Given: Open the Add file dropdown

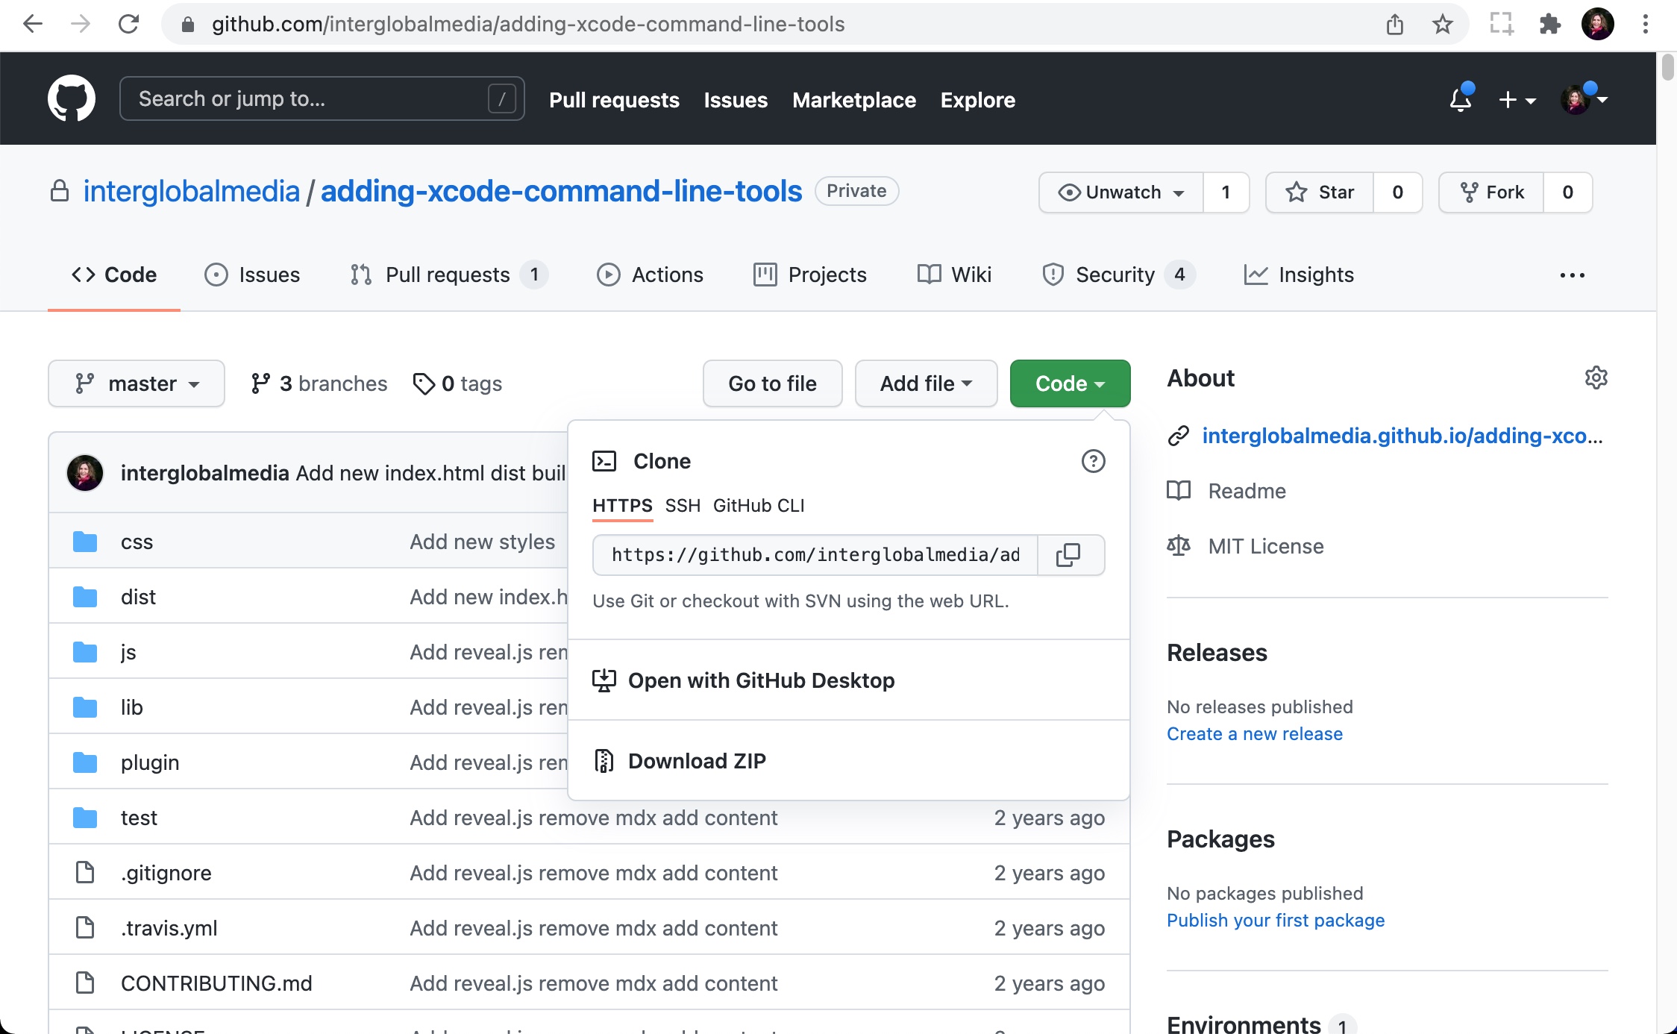Looking at the screenshot, I should (926, 383).
